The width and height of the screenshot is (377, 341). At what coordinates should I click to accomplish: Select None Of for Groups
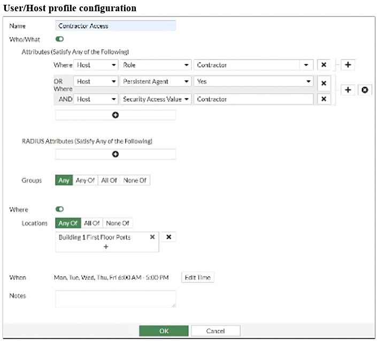point(135,180)
